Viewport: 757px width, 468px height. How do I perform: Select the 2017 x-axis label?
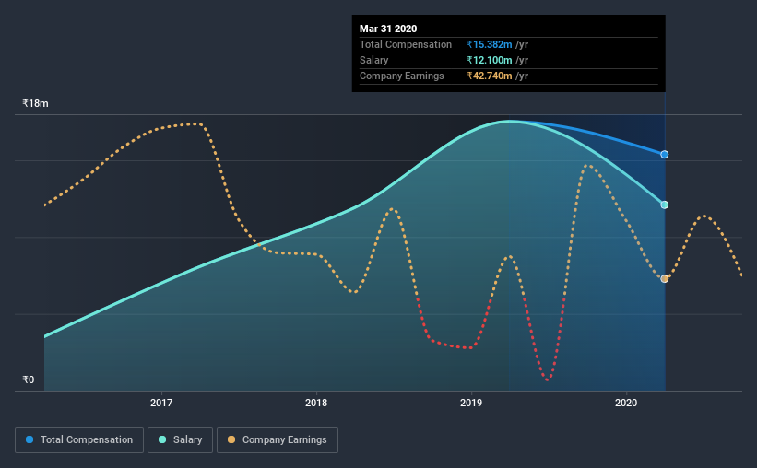pos(161,403)
